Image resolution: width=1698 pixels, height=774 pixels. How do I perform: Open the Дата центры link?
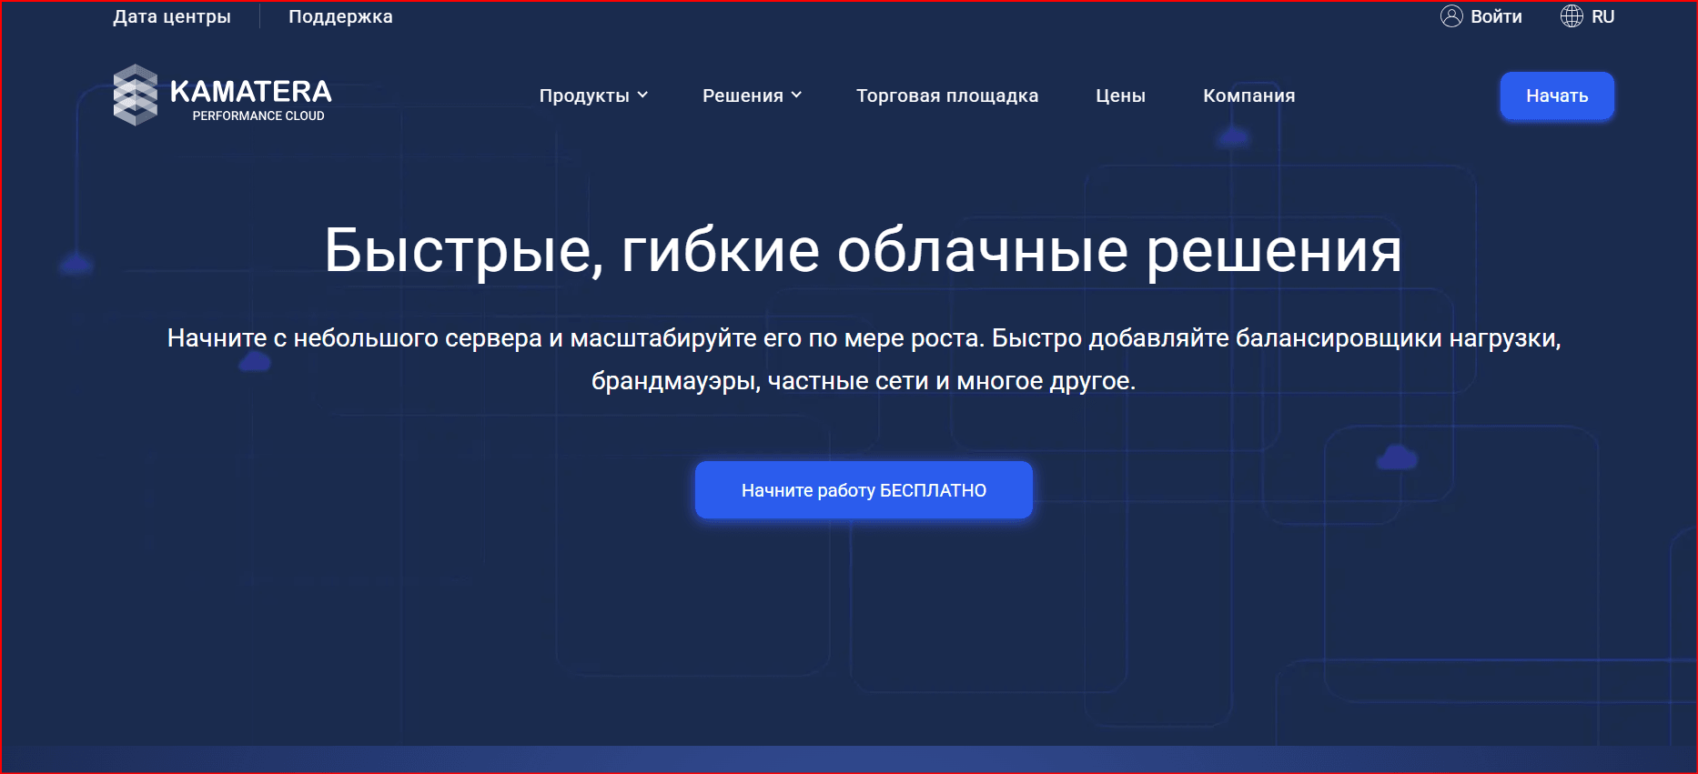pos(172,16)
